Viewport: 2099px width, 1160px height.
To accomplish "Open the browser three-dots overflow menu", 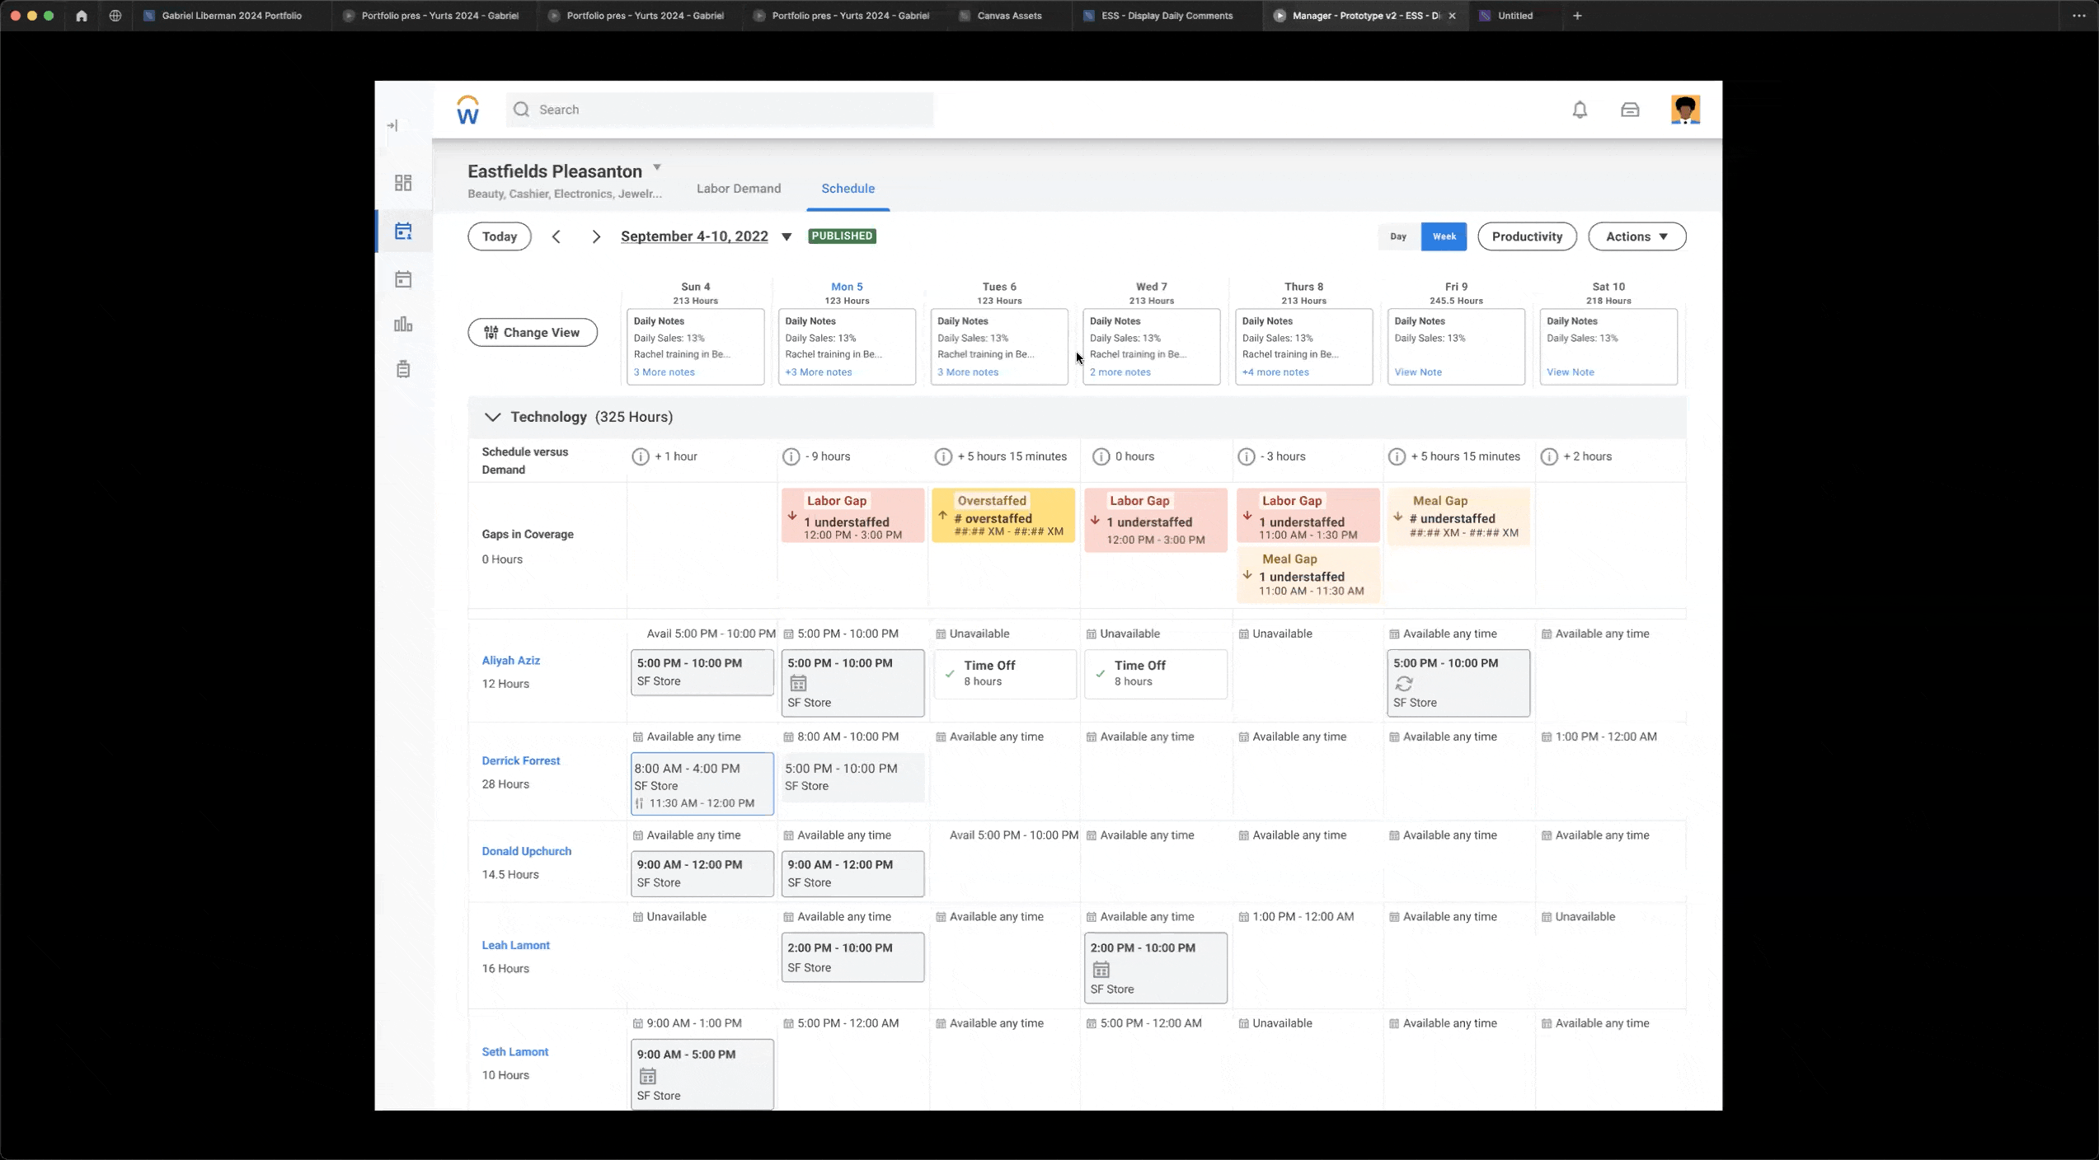I will 2078,16.
